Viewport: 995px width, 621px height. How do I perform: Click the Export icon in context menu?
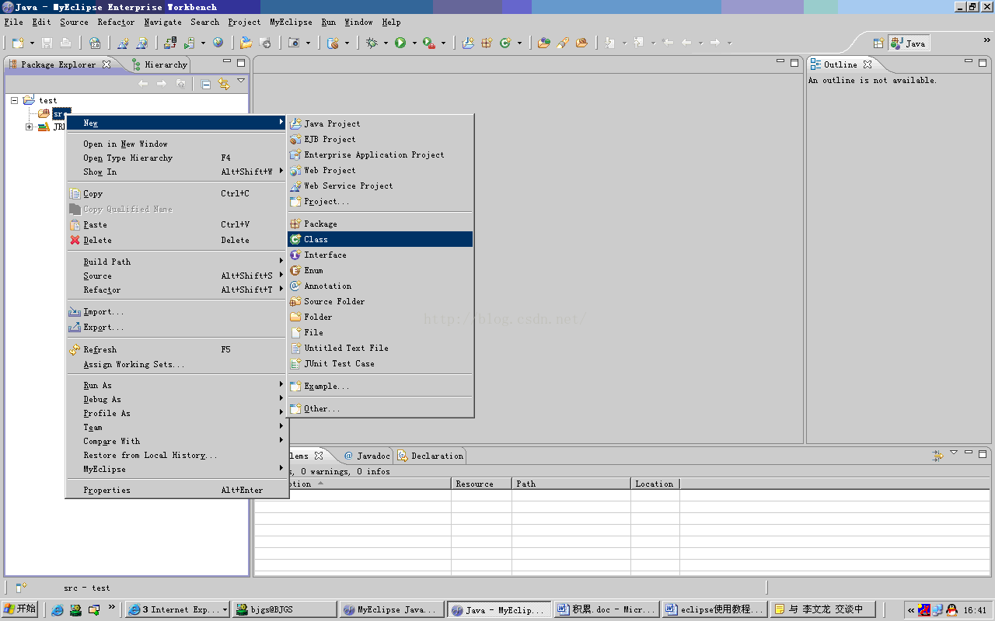tap(75, 327)
